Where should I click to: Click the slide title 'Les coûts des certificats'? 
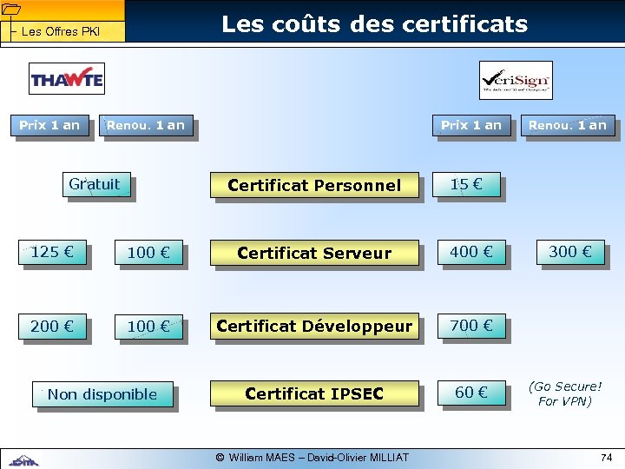375,23
